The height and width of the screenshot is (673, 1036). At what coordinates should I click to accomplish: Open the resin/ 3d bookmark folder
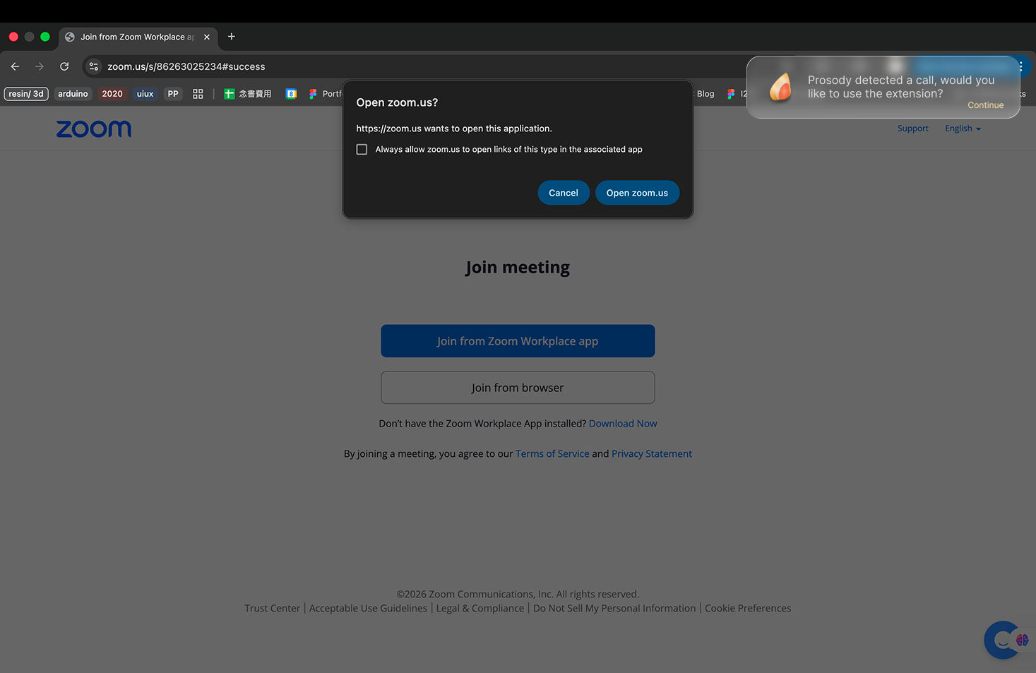click(x=26, y=94)
